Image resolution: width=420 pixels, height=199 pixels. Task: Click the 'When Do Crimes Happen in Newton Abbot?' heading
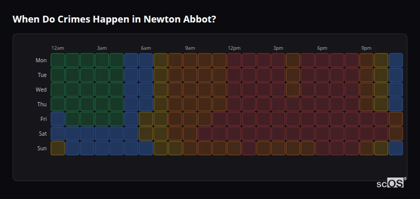(114, 19)
